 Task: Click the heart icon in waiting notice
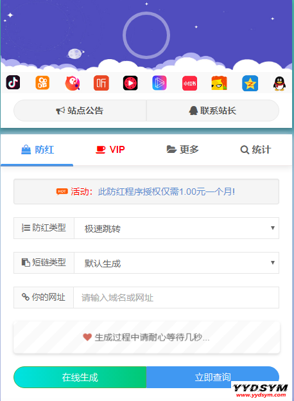(87, 337)
